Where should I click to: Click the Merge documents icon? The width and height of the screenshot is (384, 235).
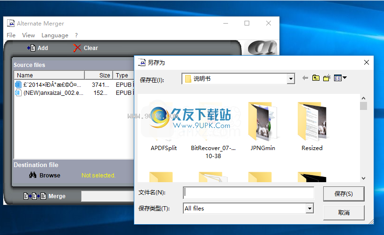(35, 196)
